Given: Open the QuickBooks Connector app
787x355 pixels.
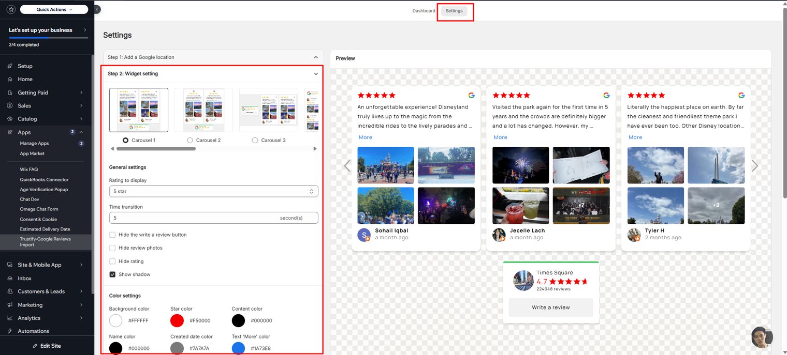Looking at the screenshot, I should [x=44, y=180].
